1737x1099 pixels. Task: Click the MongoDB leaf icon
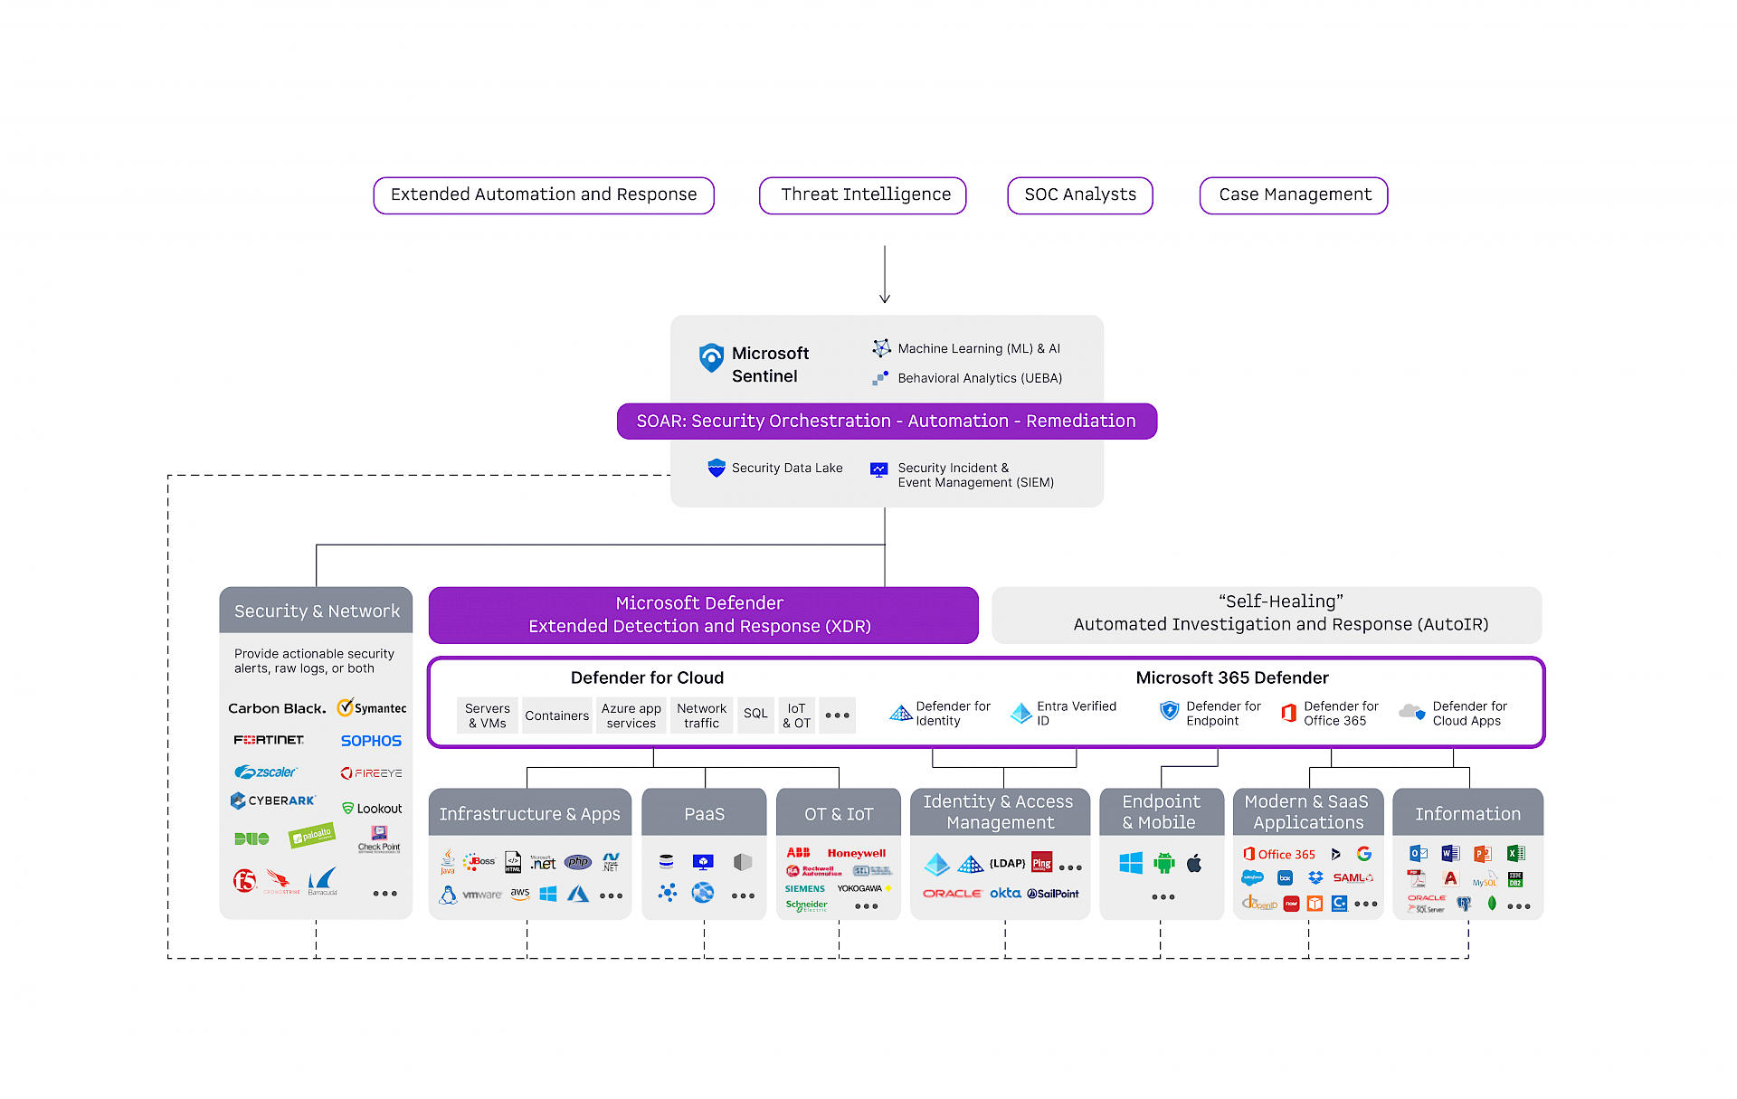(x=1492, y=903)
